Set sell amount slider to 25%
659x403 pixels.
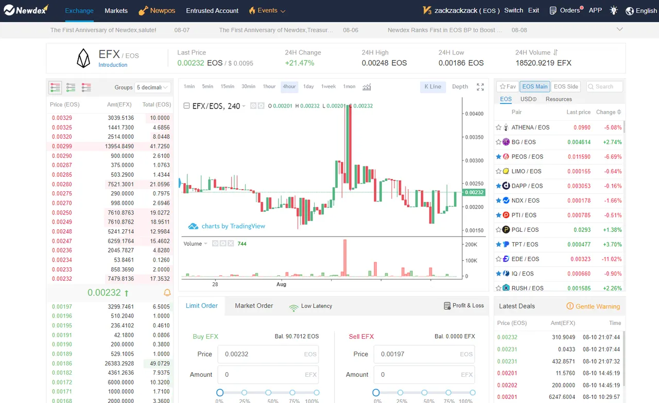(400, 392)
